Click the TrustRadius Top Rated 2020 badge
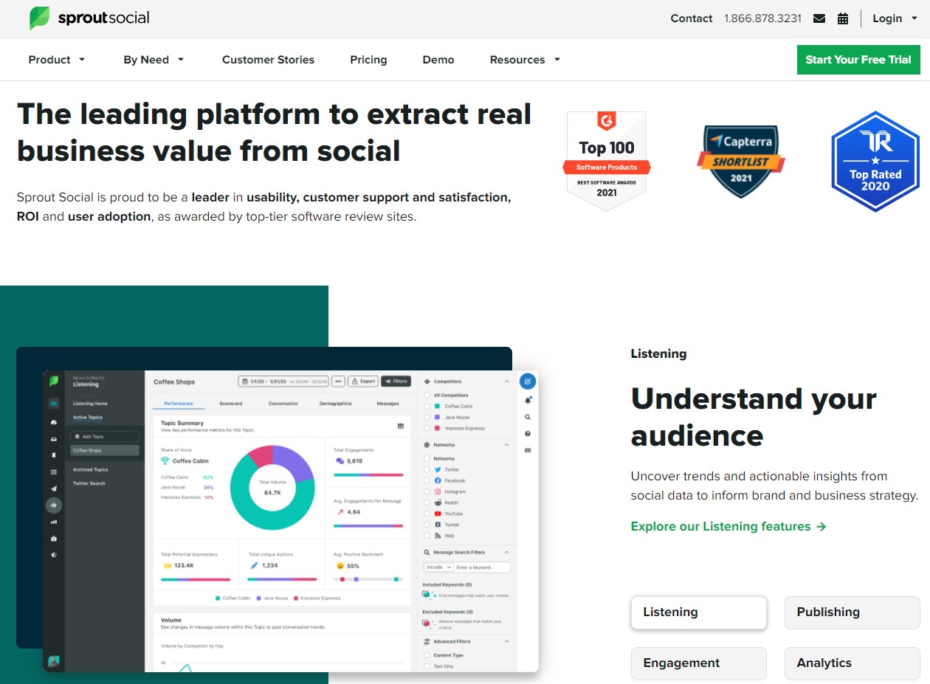 pos(875,162)
